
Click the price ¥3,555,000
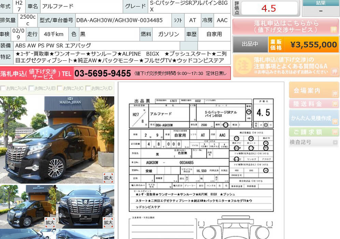pyautogui.click(x=314, y=44)
